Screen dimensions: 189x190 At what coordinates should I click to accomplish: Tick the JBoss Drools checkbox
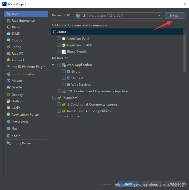59,51
